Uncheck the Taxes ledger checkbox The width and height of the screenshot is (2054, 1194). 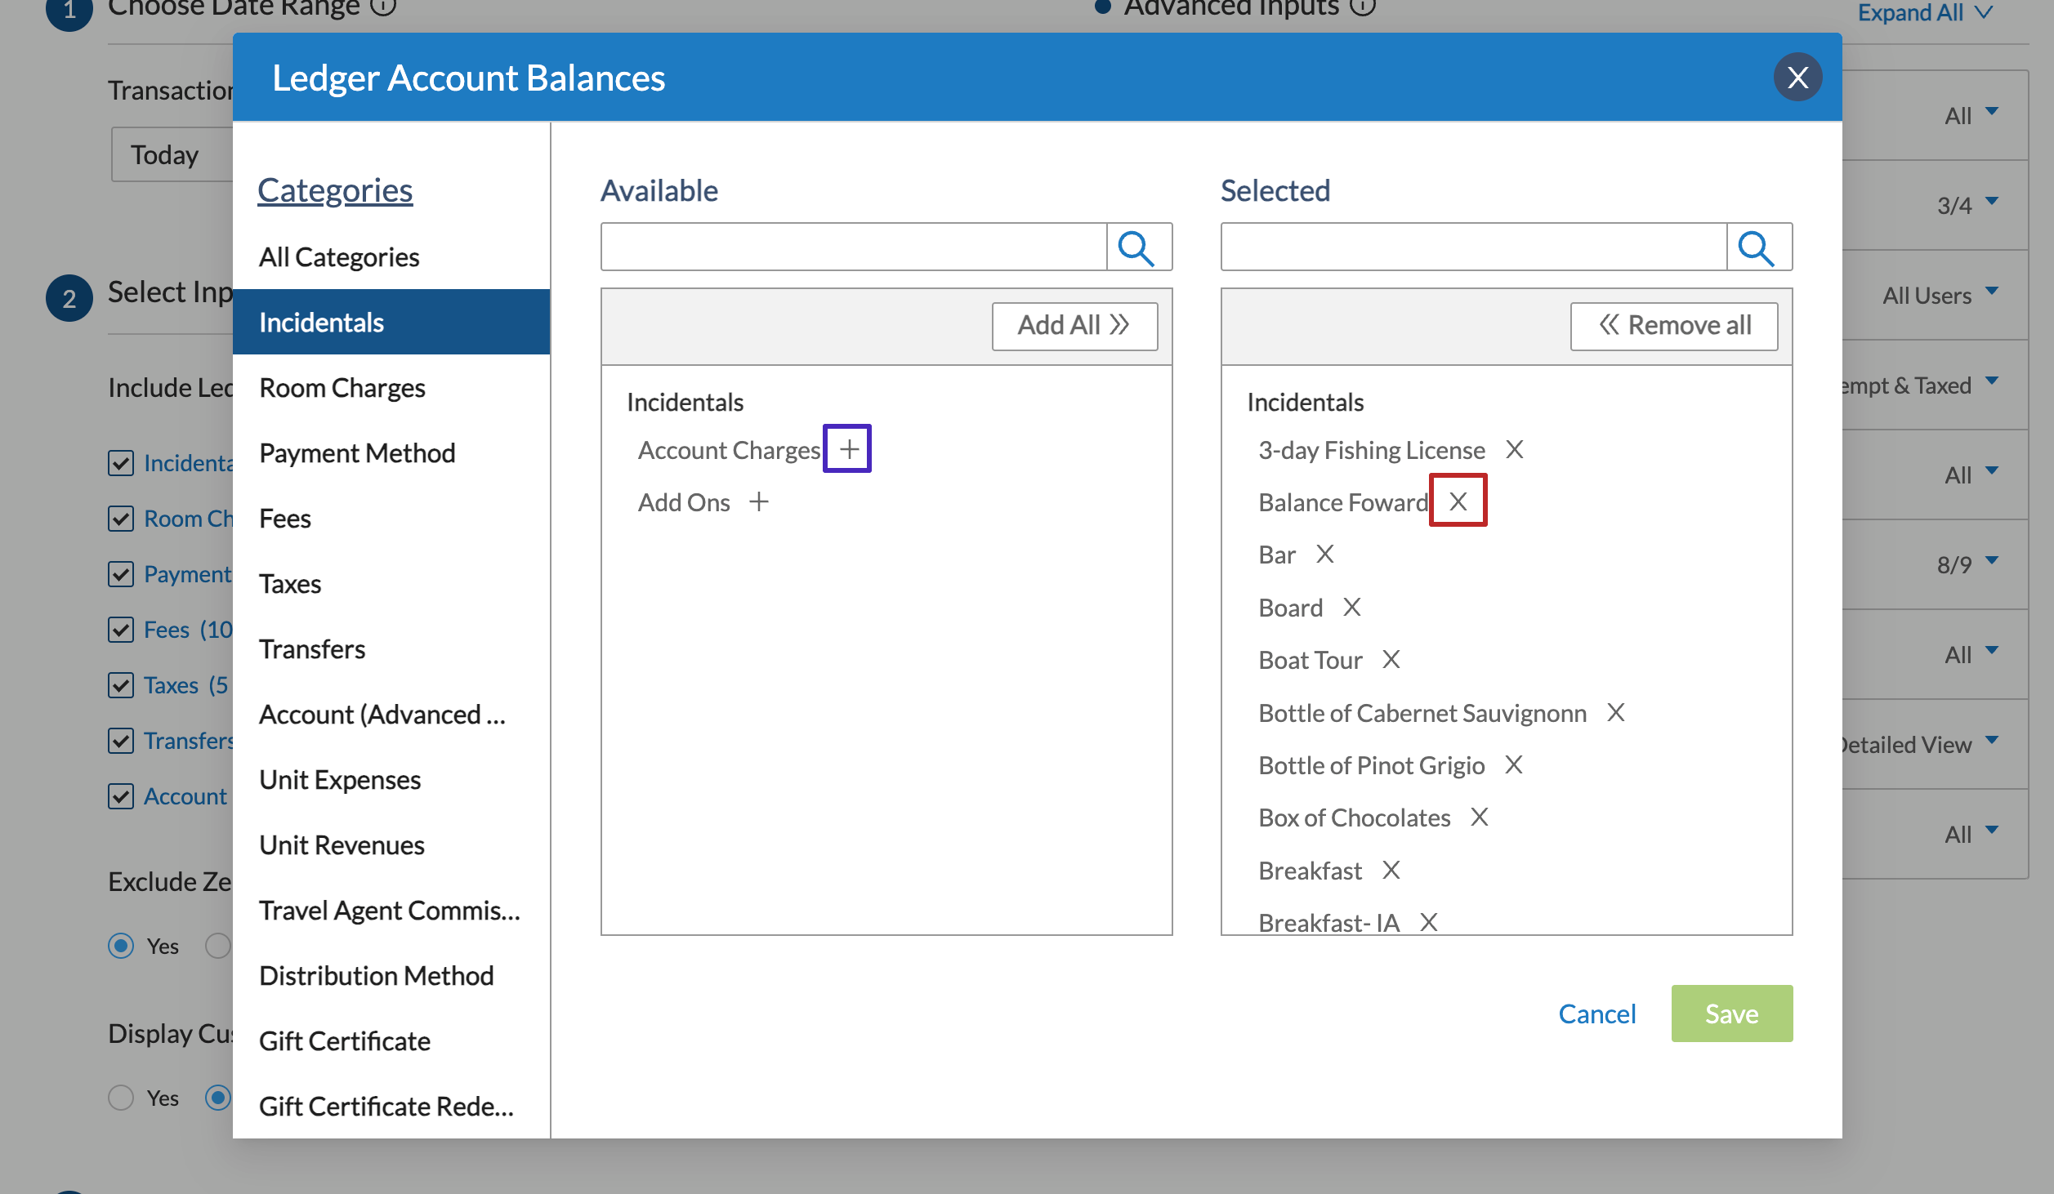[121, 685]
